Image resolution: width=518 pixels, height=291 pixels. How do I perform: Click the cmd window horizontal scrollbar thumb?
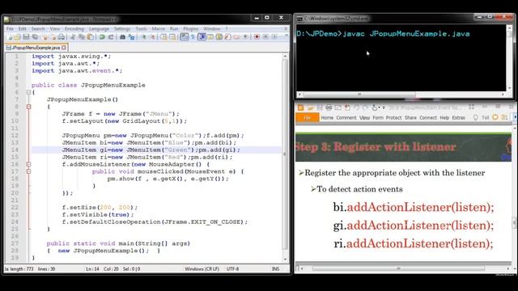(359, 95)
